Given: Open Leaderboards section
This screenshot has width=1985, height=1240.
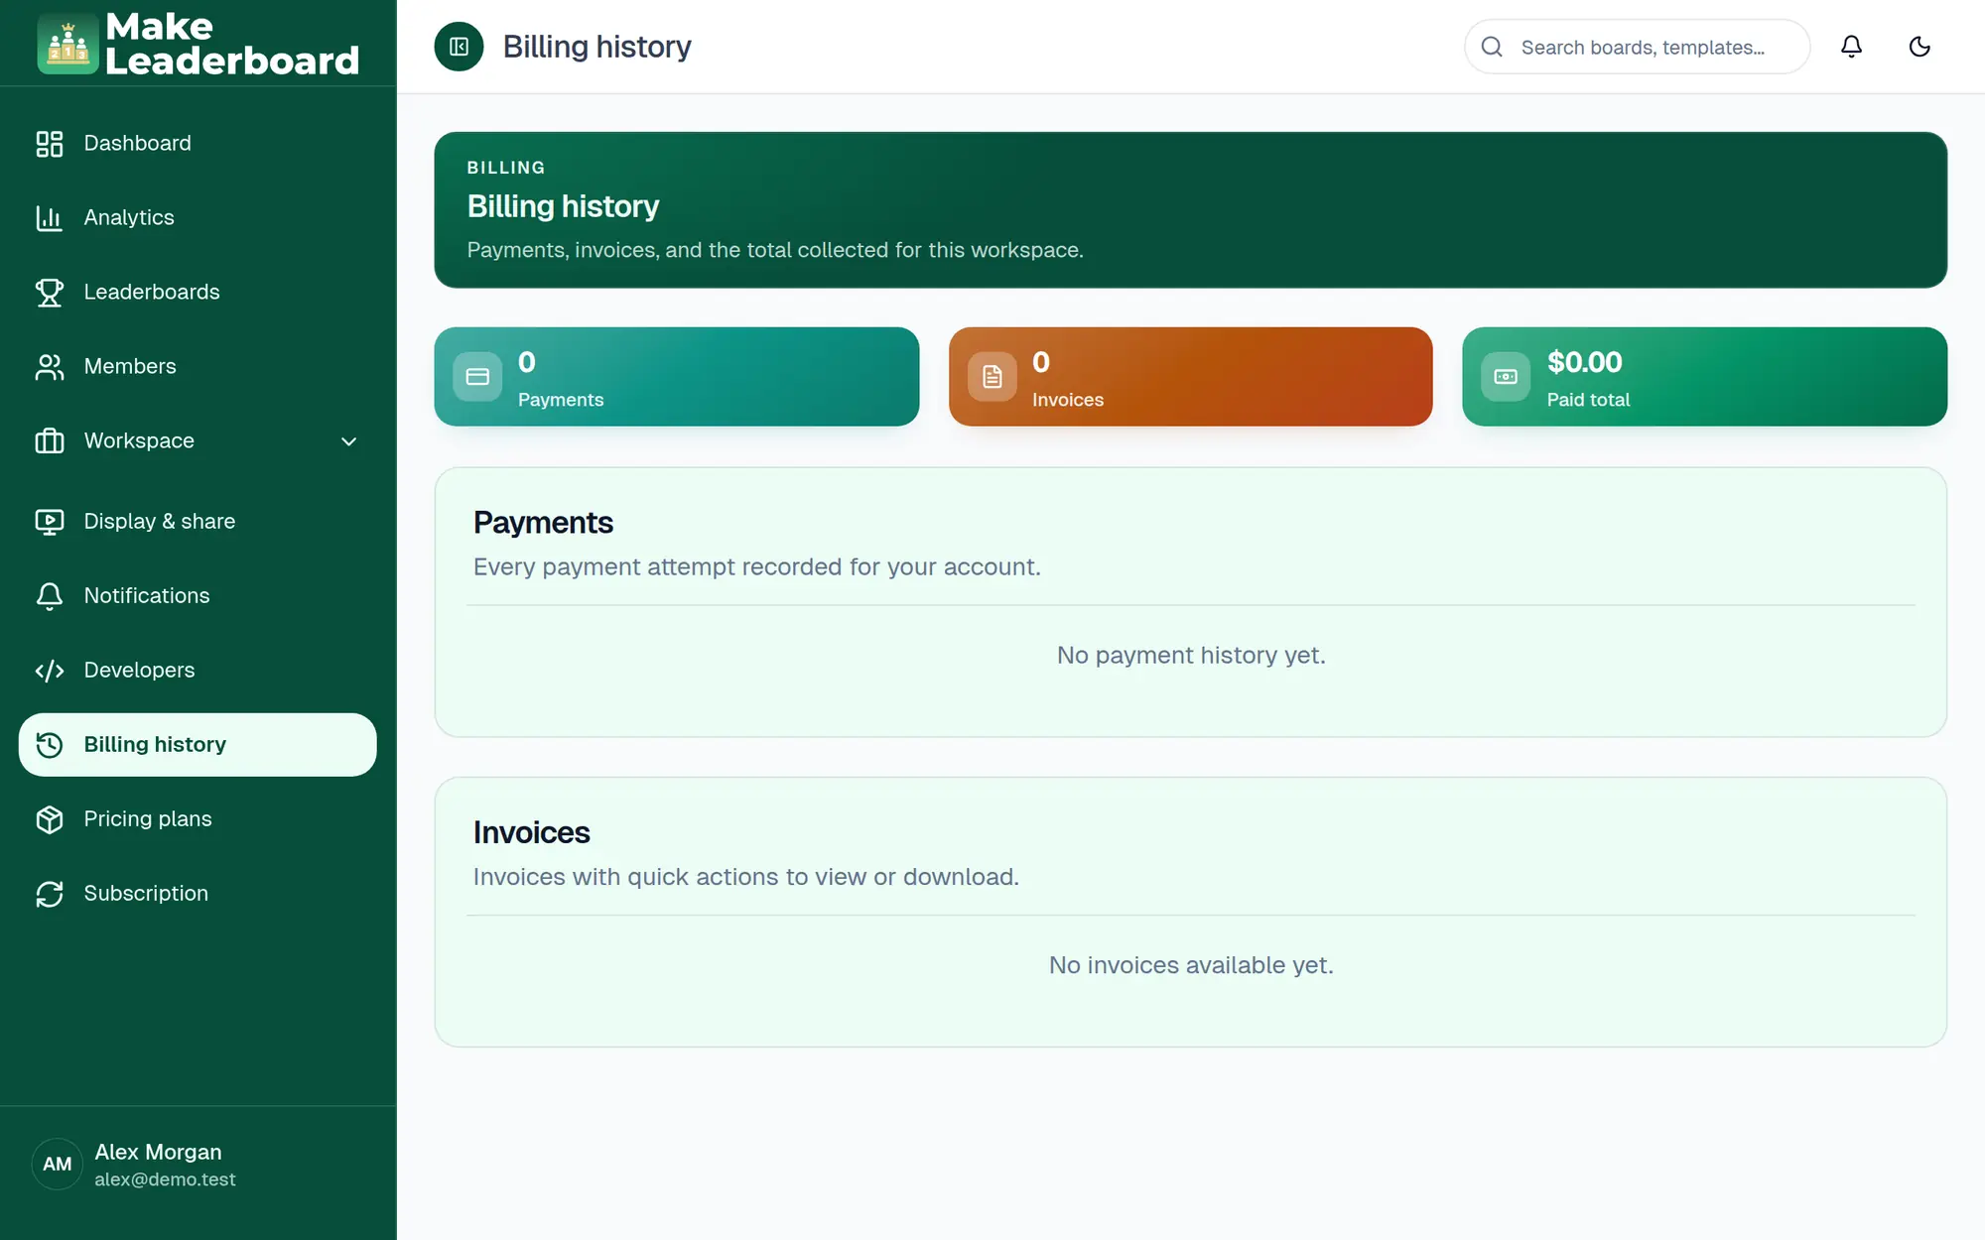Looking at the screenshot, I should point(198,293).
